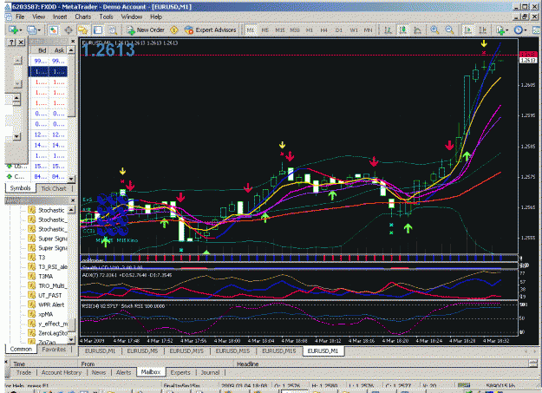This screenshot has width=542, height=393.
Task: Open the Trade terminal tab
Action: 24,372
